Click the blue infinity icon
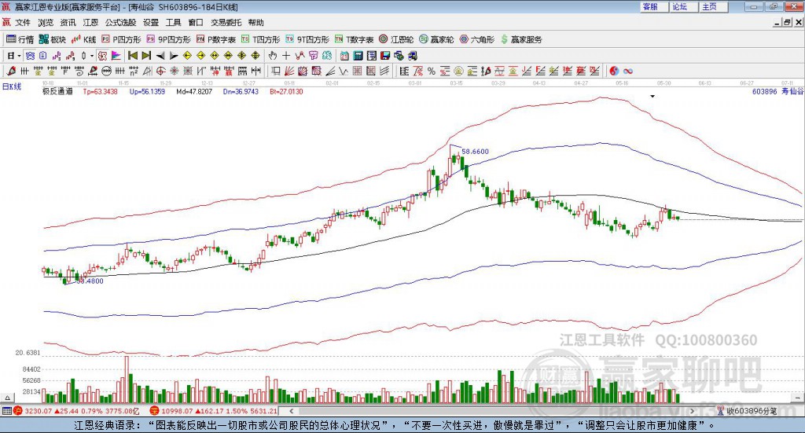 coord(628,71)
